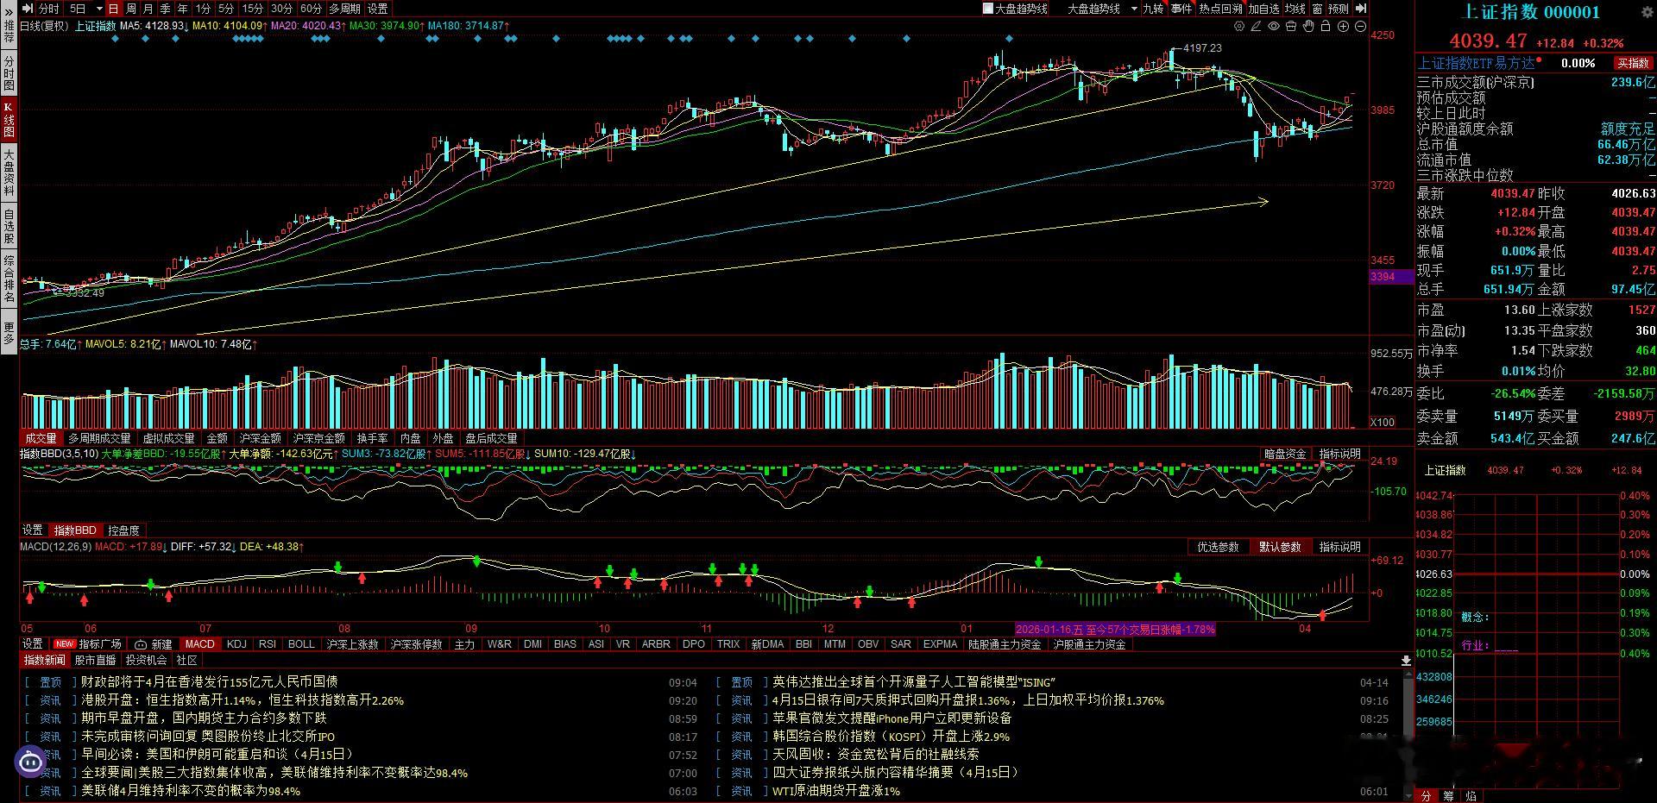Toggle the lock icon on the chart toolbar

pos(1326,27)
